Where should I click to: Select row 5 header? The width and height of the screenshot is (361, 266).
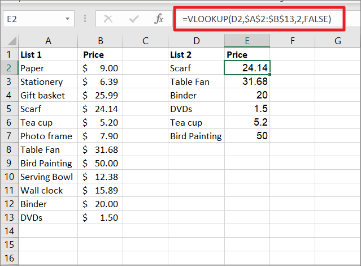[x=9, y=109]
